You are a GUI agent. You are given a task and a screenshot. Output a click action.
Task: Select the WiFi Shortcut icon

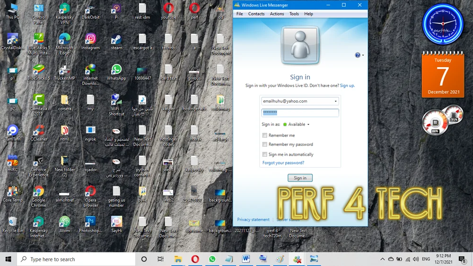coord(116,105)
